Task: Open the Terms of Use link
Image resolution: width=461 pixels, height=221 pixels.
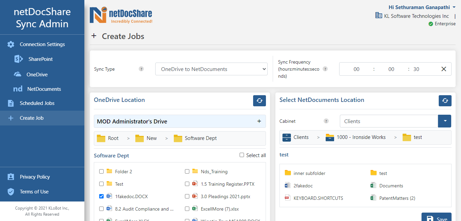Action: [34, 192]
